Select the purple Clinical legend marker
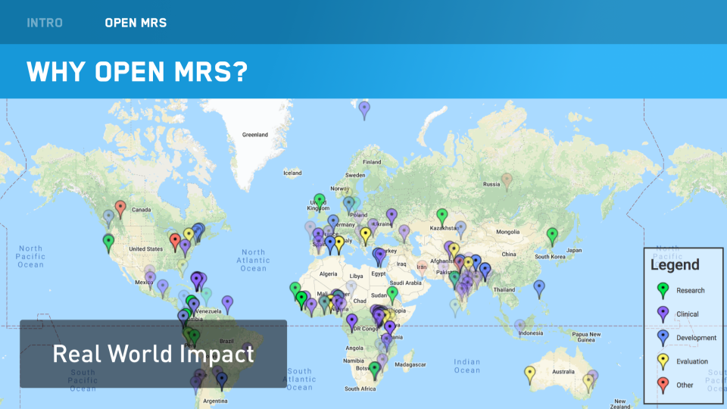The height and width of the screenshot is (409, 727). click(663, 313)
